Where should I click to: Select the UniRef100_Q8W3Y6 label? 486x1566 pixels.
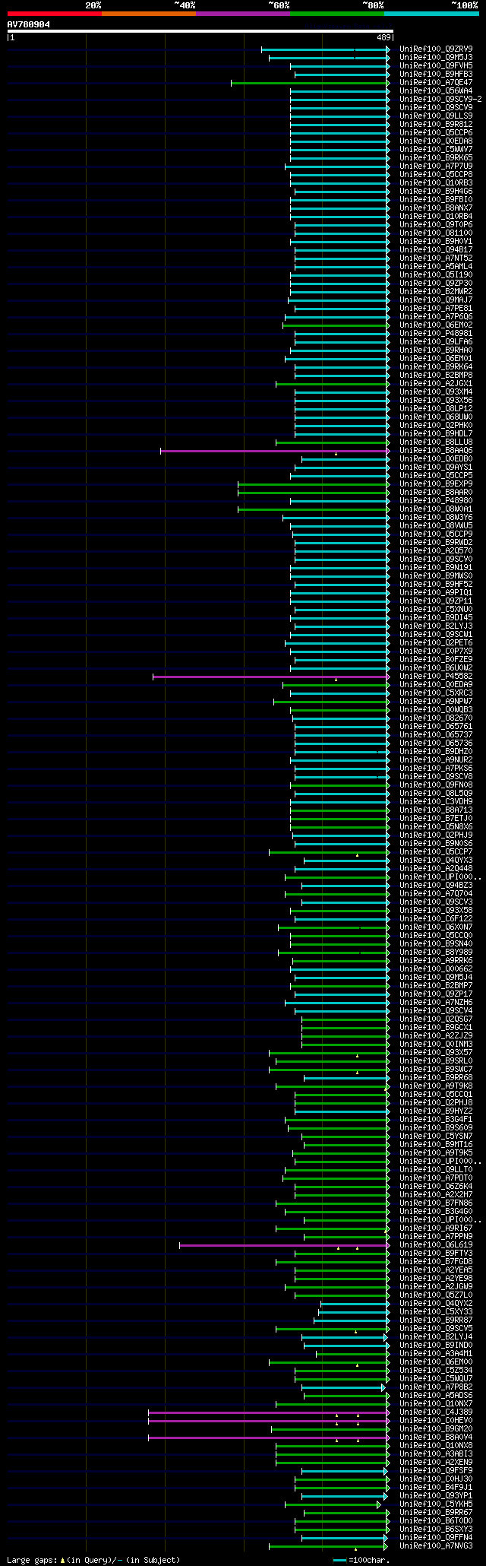click(x=436, y=517)
